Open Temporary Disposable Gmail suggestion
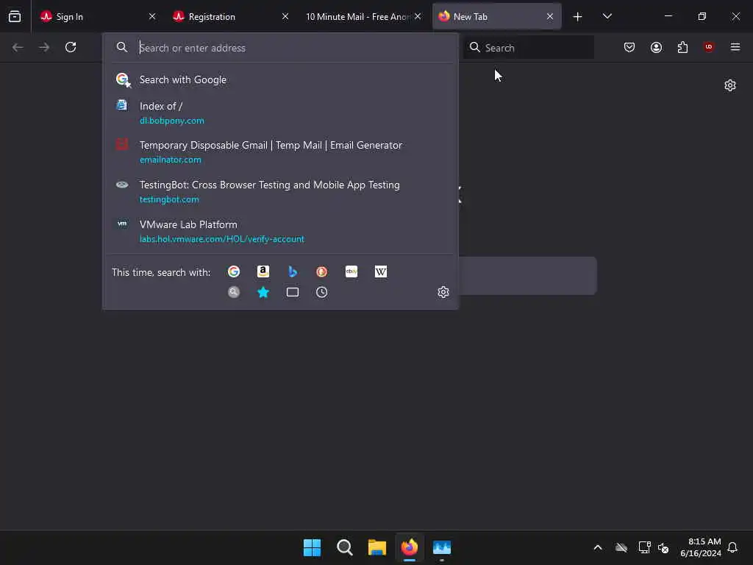Viewport: 753px width, 565px height. (x=280, y=152)
